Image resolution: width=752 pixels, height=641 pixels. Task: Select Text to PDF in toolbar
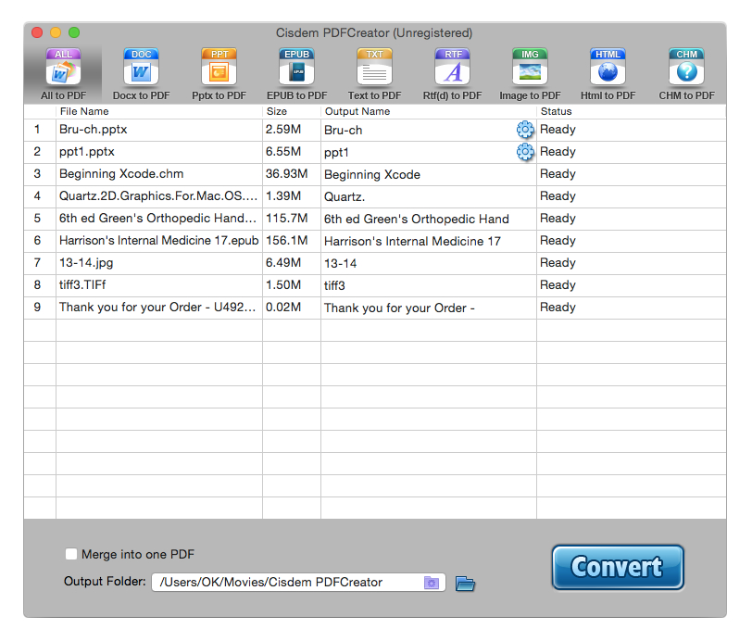(x=374, y=73)
